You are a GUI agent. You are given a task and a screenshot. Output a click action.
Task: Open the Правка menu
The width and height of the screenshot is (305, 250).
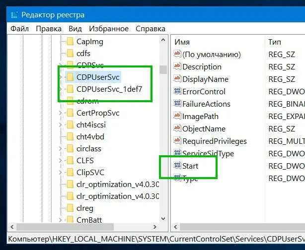49,29
